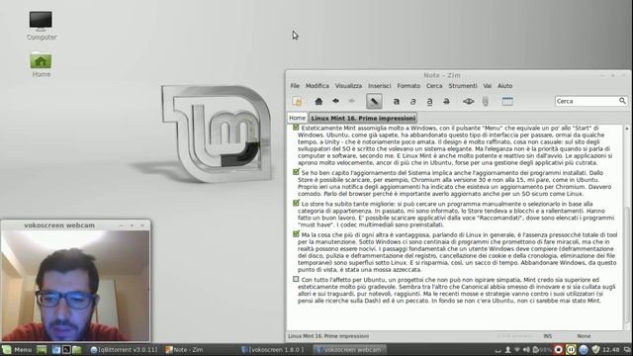Open the Linux Mint Menu button
The image size is (633, 356).
[x=17, y=349]
